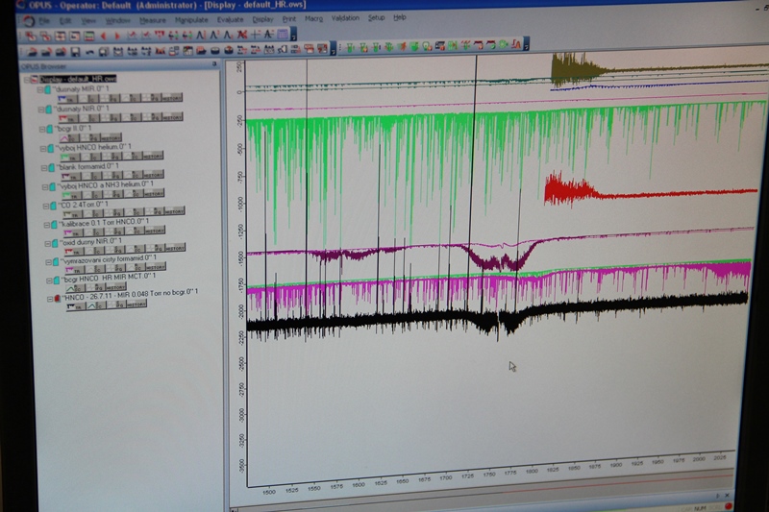The width and height of the screenshot is (769, 512).
Task: Select file row 'dusnaty MIR.0'
Action: 82,89
